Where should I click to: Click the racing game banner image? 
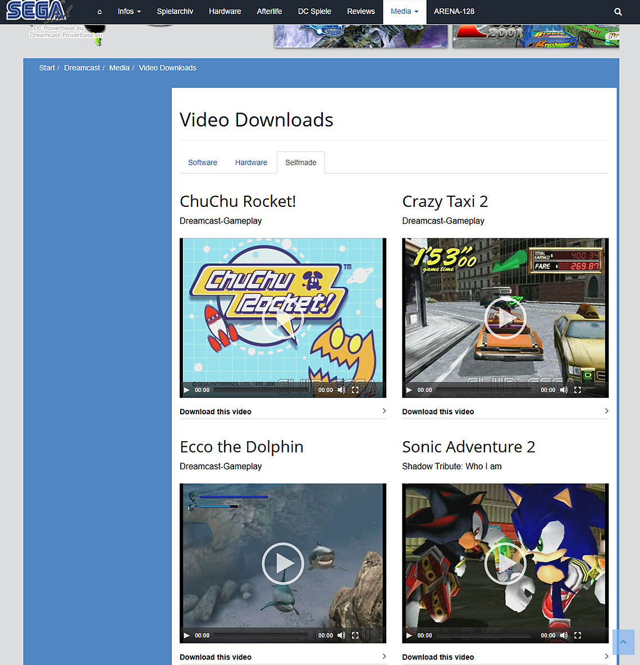click(x=536, y=36)
